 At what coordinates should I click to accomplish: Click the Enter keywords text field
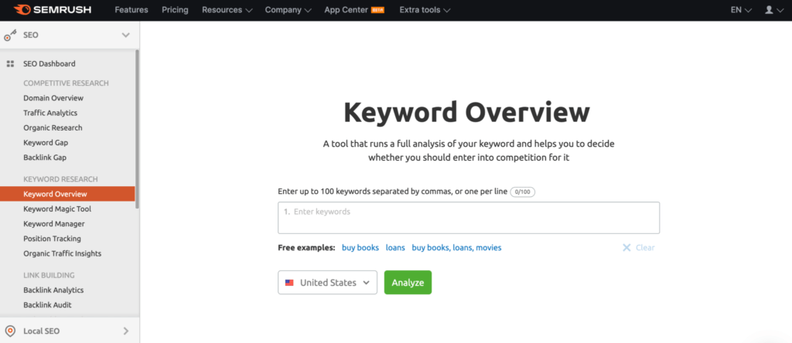point(469,218)
